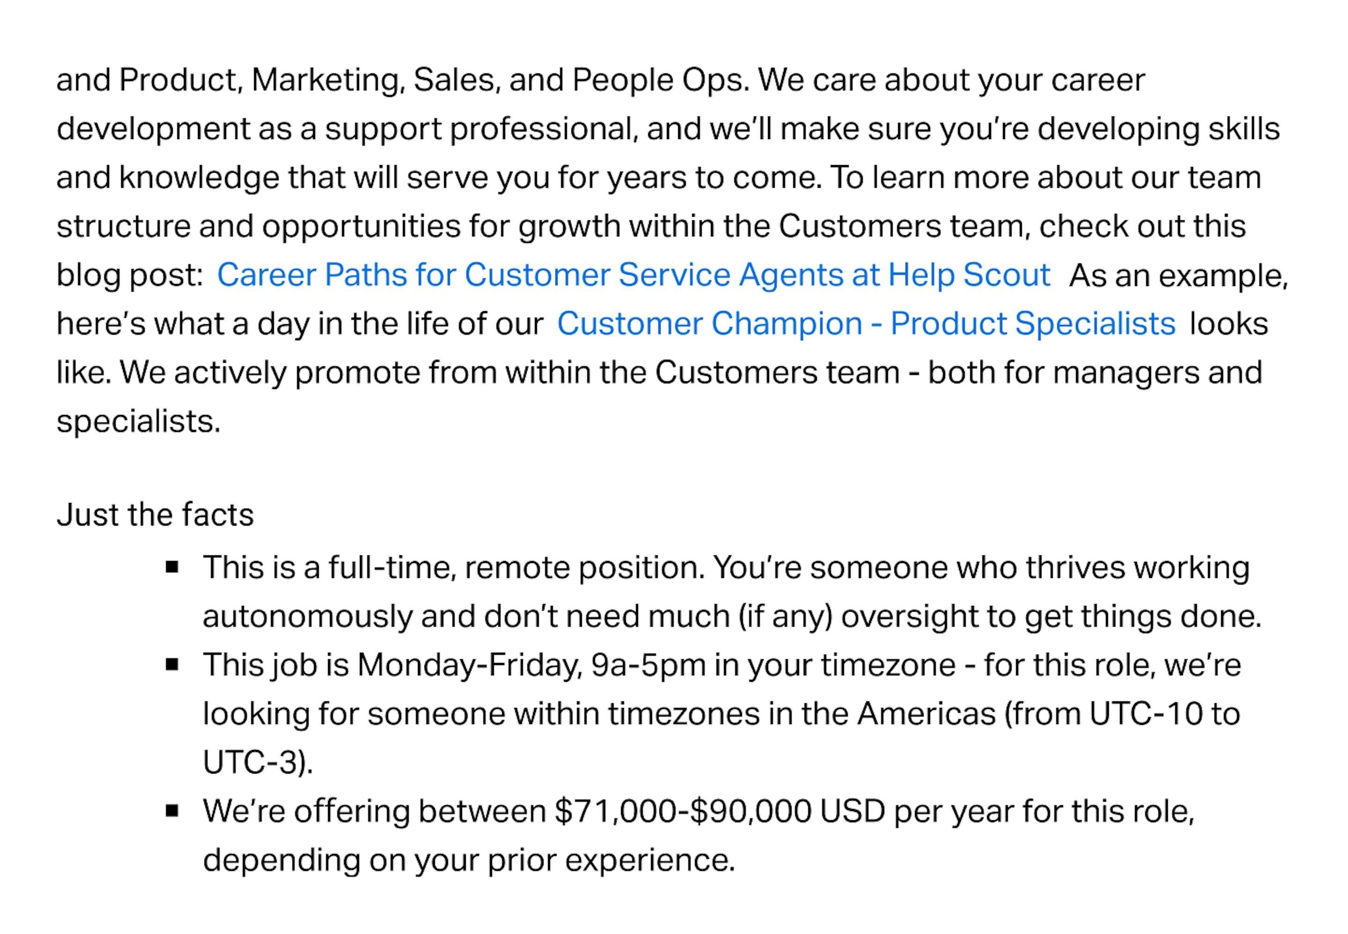The image size is (1348, 934).
Task: Click the words blog post before the link
Action: pyautogui.click(x=129, y=275)
